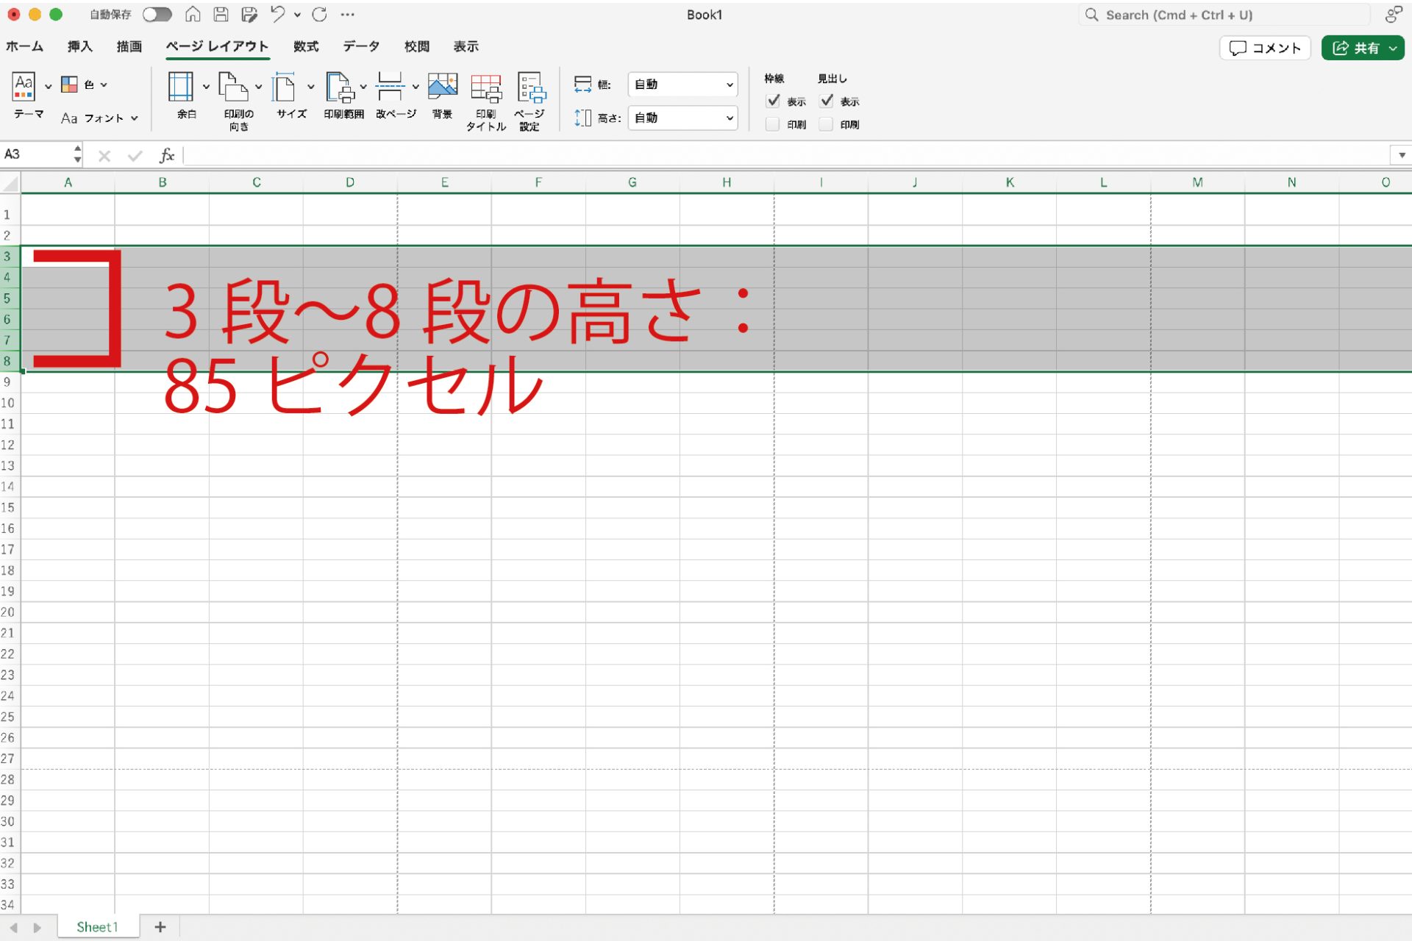Switch to the 数式 ribbon tab

pyautogui.click(x=306, y=46)
